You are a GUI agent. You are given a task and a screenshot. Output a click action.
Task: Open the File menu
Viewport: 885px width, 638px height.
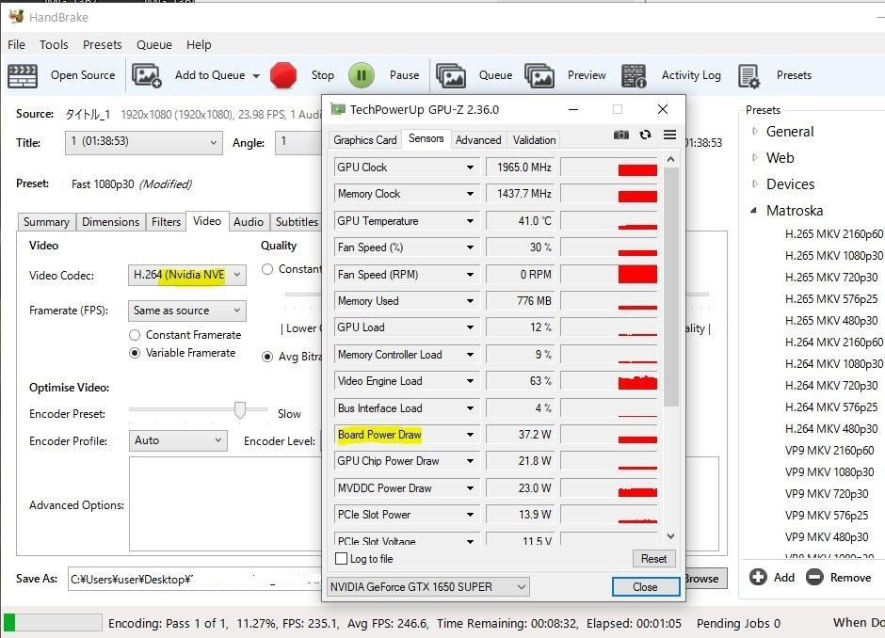16,44
